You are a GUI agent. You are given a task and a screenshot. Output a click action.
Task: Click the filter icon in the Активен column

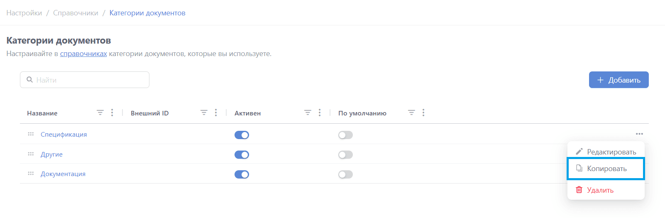coord(308,113)
